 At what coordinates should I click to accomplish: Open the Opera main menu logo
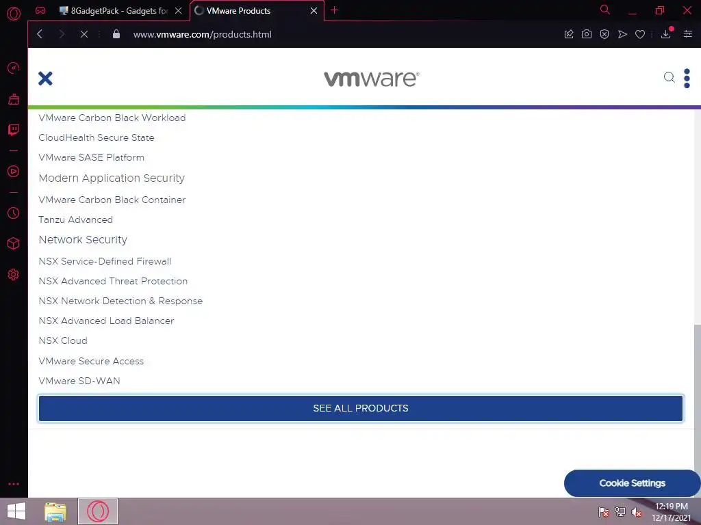(14, 14)
